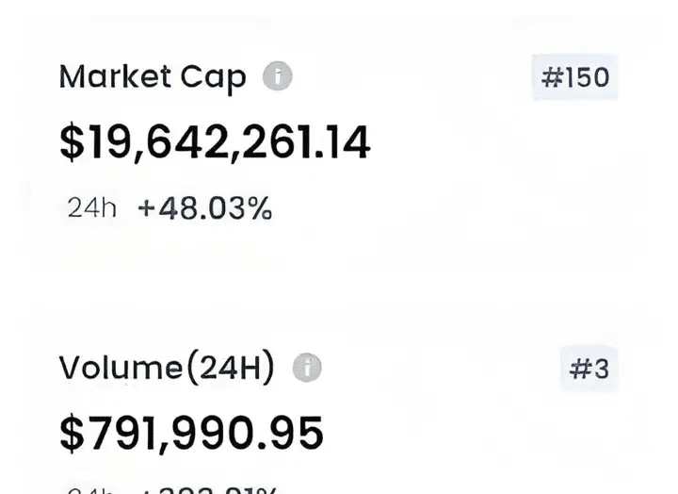Click the Market Cap info icon

point(277,76)
